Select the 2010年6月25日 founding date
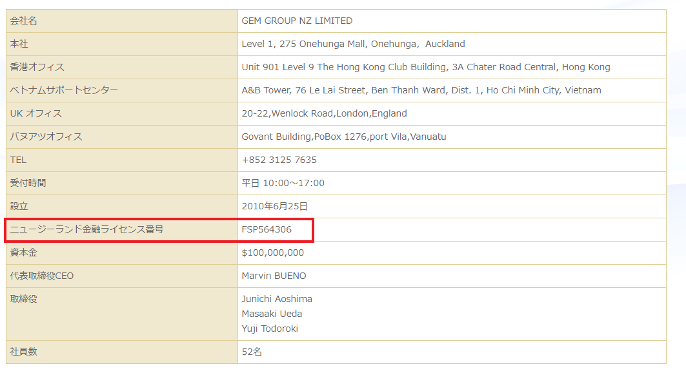Viewport: 686px width, 371px height. [275, 206]
